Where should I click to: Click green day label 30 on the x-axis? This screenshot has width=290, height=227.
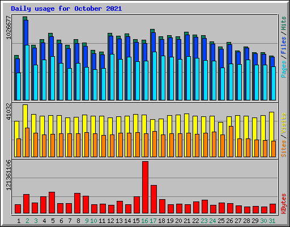coord(263,221)
